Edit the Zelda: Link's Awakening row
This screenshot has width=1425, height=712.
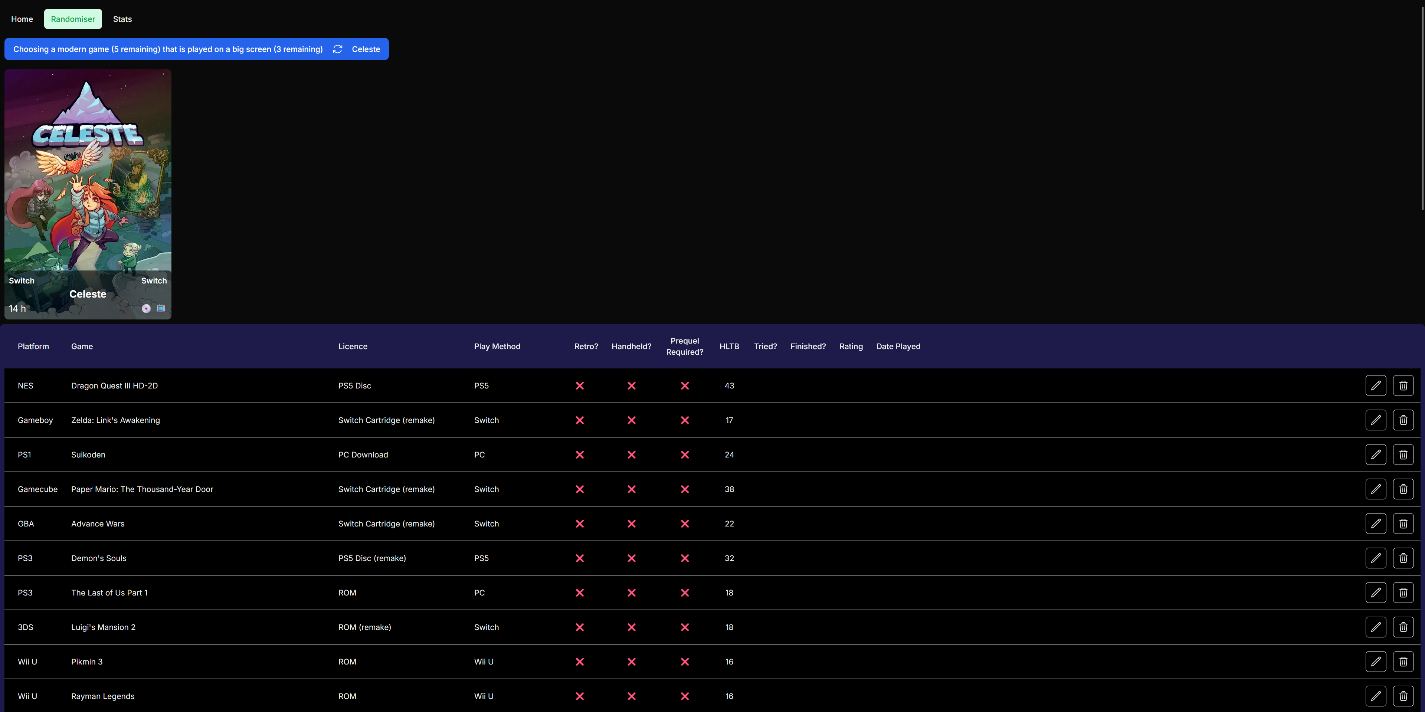1376,420
